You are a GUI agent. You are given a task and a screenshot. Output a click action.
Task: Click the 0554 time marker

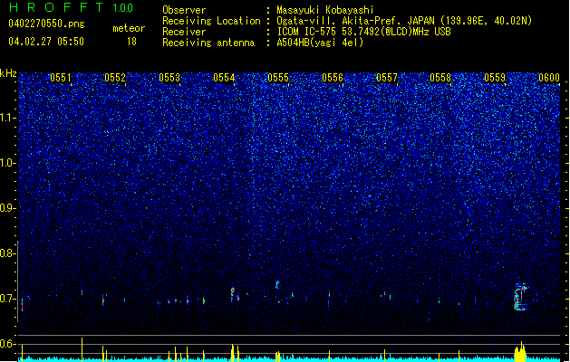[224, 78]
